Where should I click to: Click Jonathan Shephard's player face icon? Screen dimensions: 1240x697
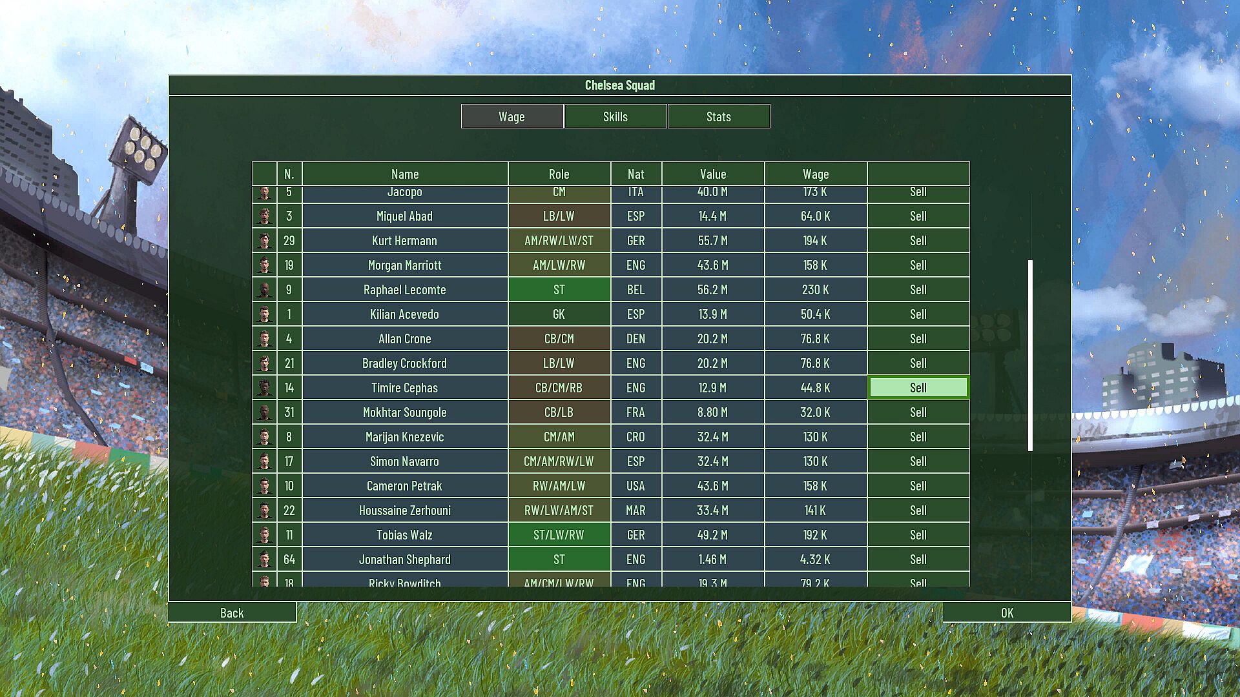264,560
